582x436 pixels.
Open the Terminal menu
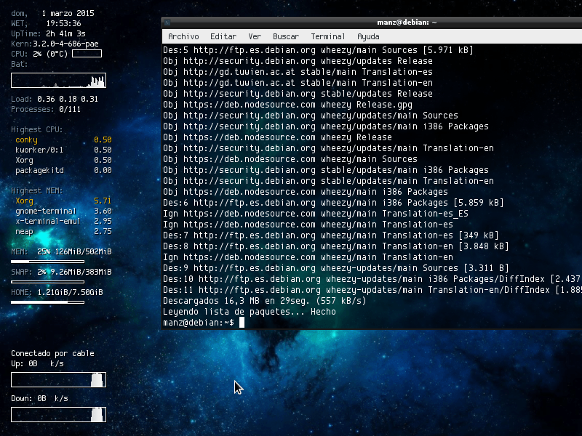(x=328, y=36)
